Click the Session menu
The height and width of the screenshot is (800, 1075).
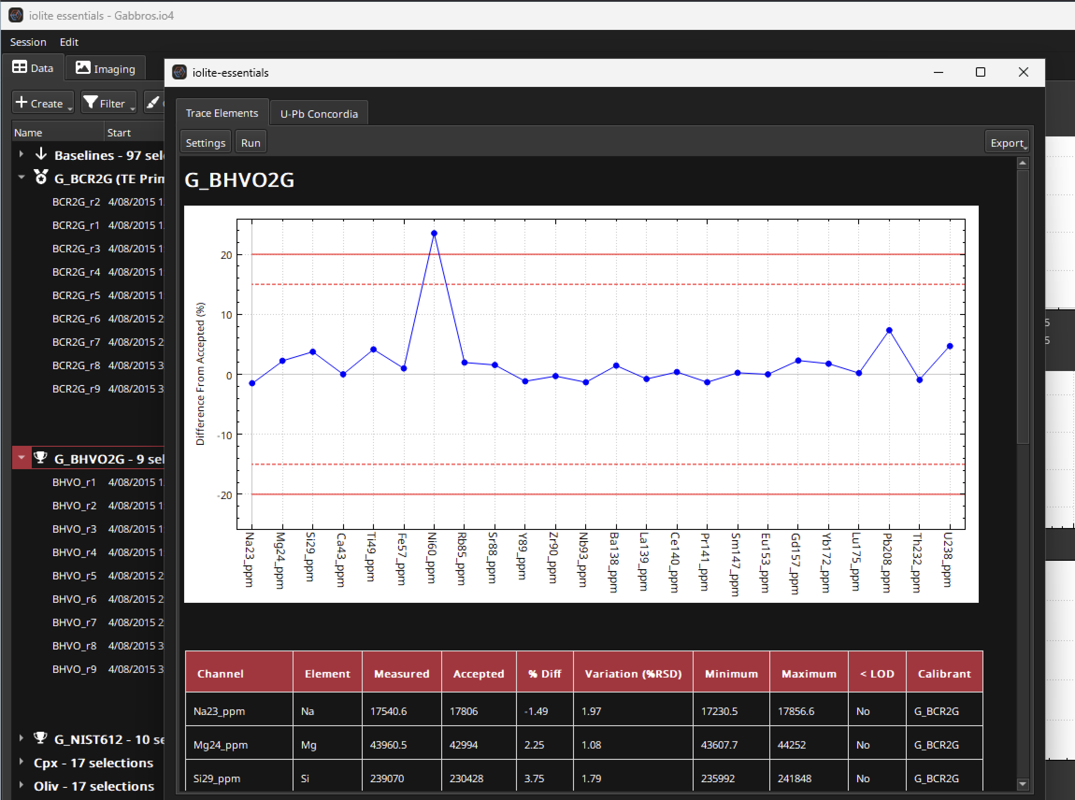click(29, 41)
